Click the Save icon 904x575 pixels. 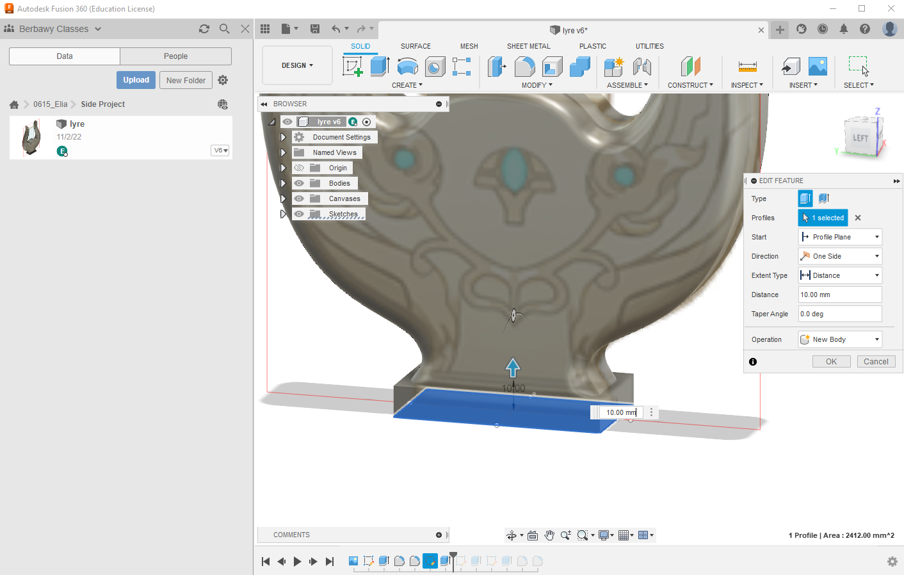(x=315, y=29)
